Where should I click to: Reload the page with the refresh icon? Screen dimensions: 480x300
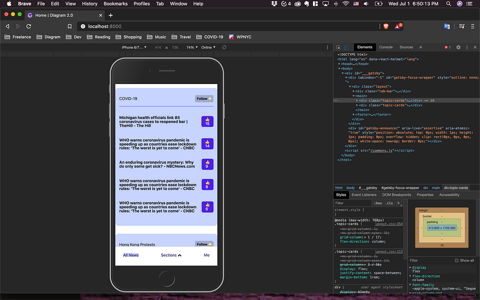pos(29,26)
